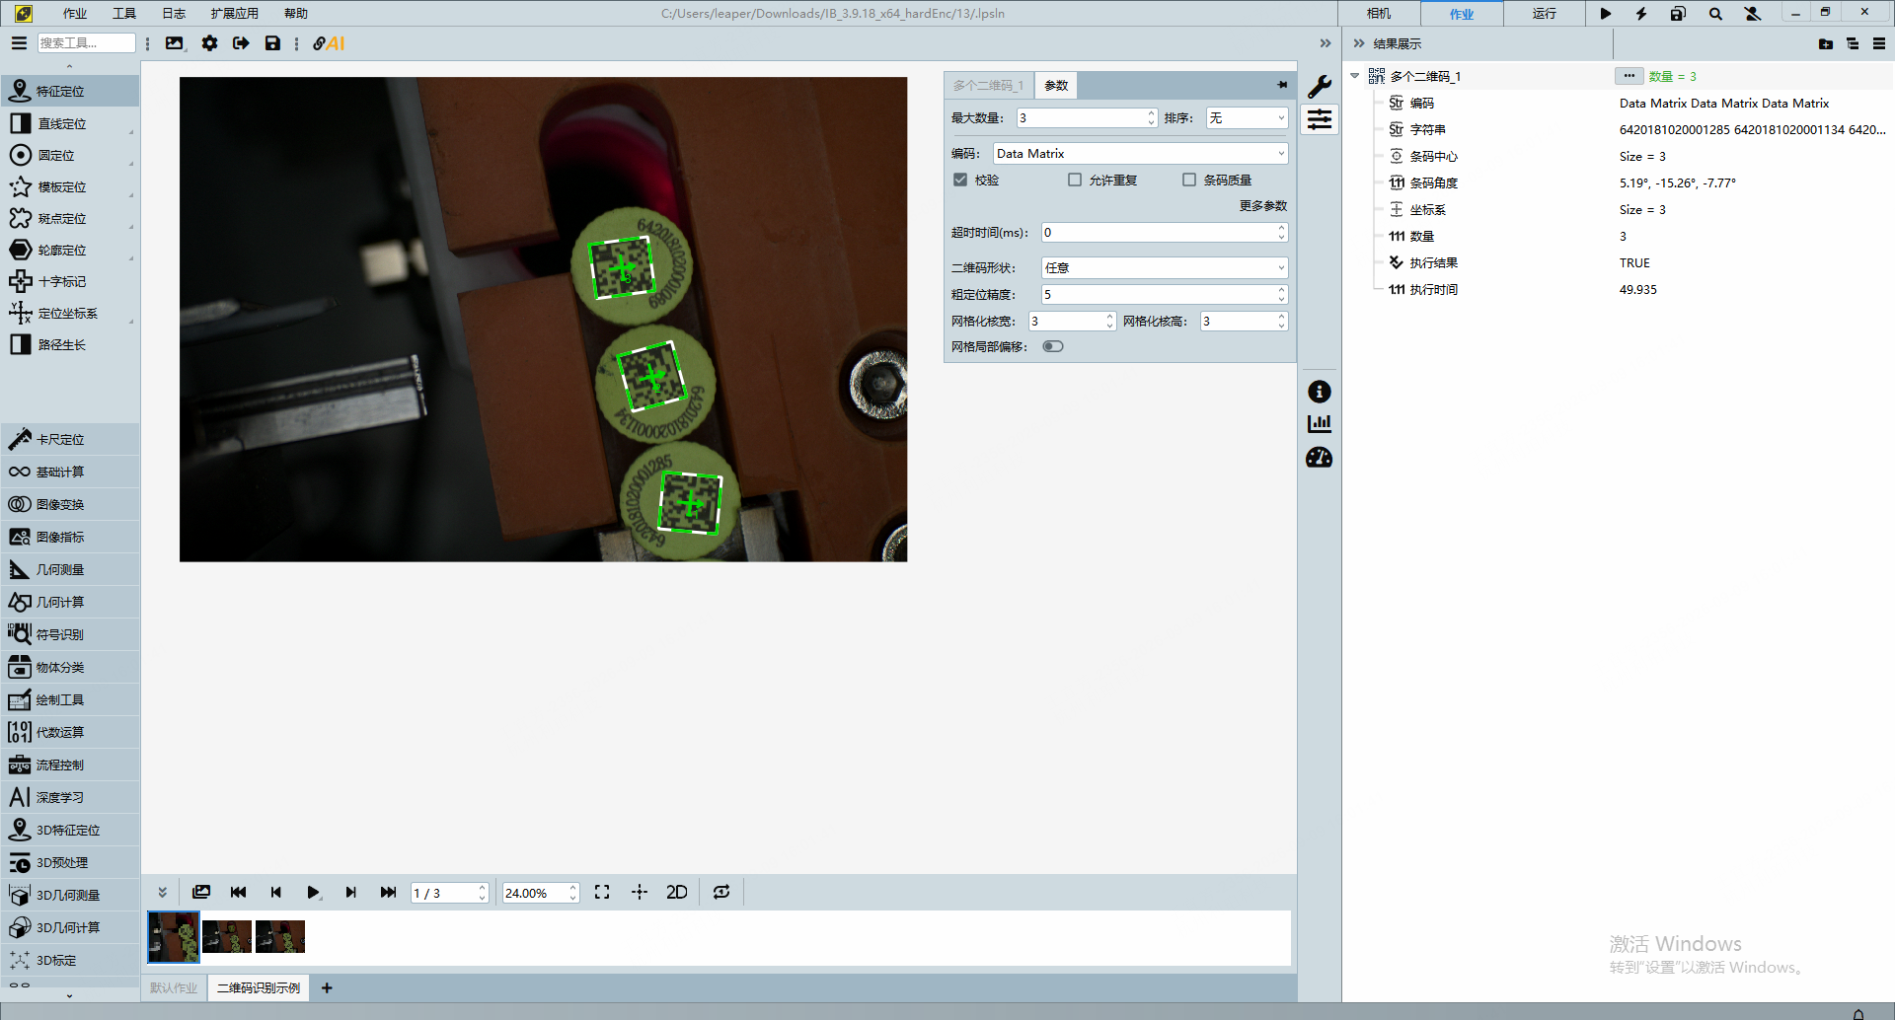Select the 圆定位 tool

click(x=70, y=155)
